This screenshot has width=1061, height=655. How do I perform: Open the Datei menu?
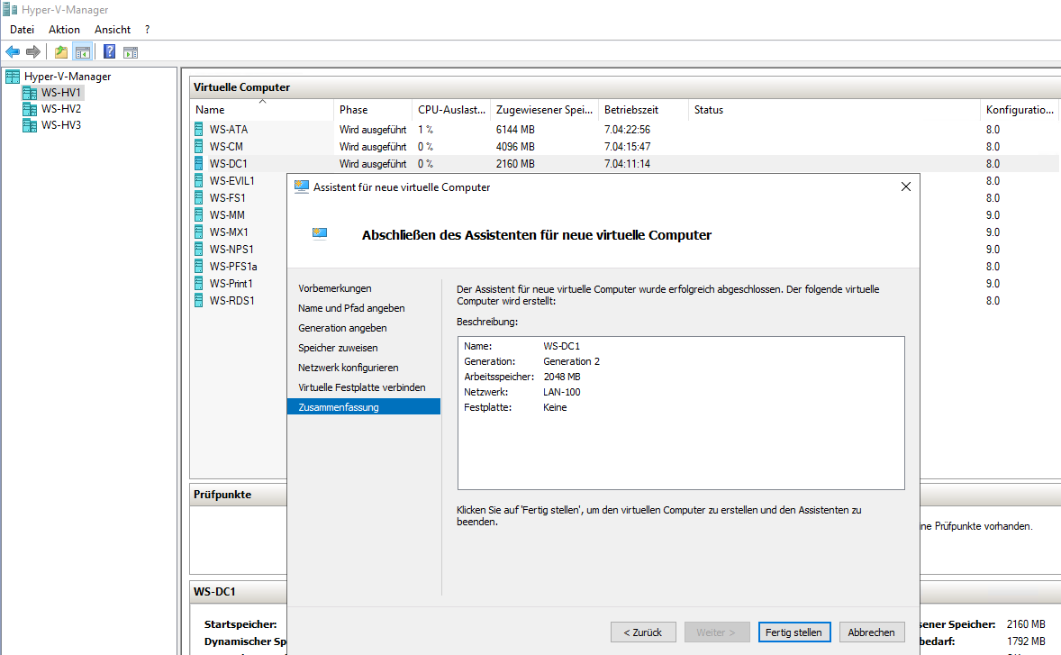[x=22, y=30]
